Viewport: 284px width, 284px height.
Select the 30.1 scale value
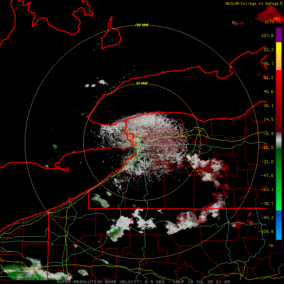click(x=269, y=106)
